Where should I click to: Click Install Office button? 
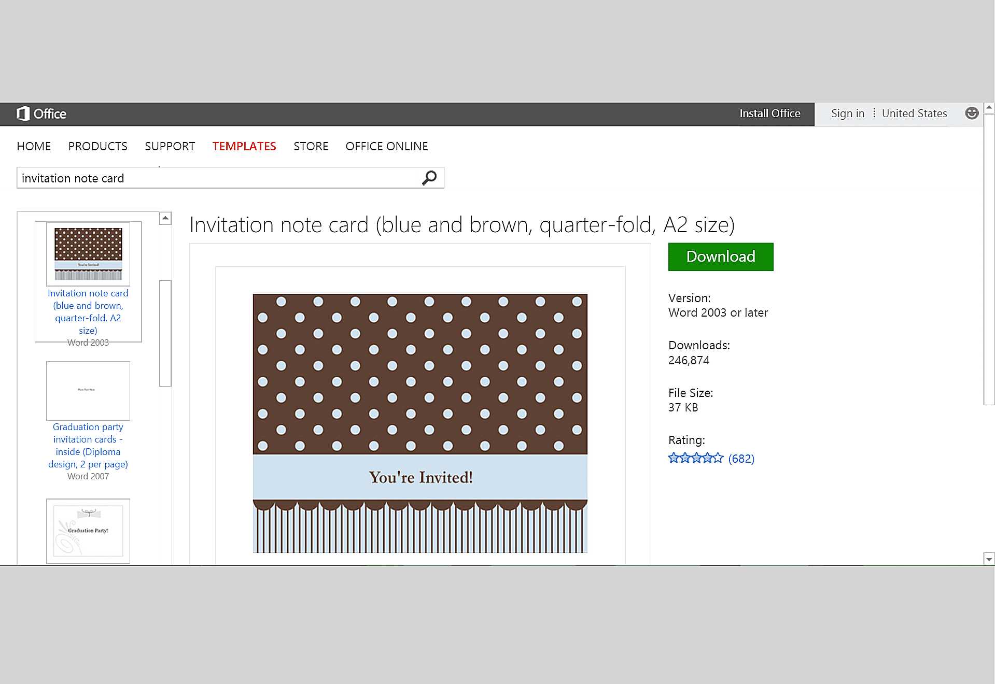pos(769,113)
